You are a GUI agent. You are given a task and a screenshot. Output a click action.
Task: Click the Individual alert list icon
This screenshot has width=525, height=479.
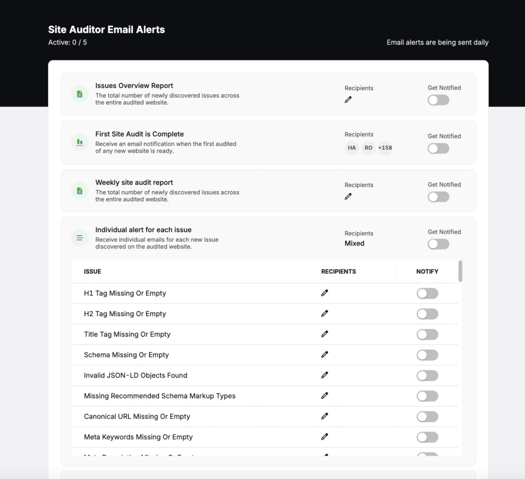click(x=79, y=238)
